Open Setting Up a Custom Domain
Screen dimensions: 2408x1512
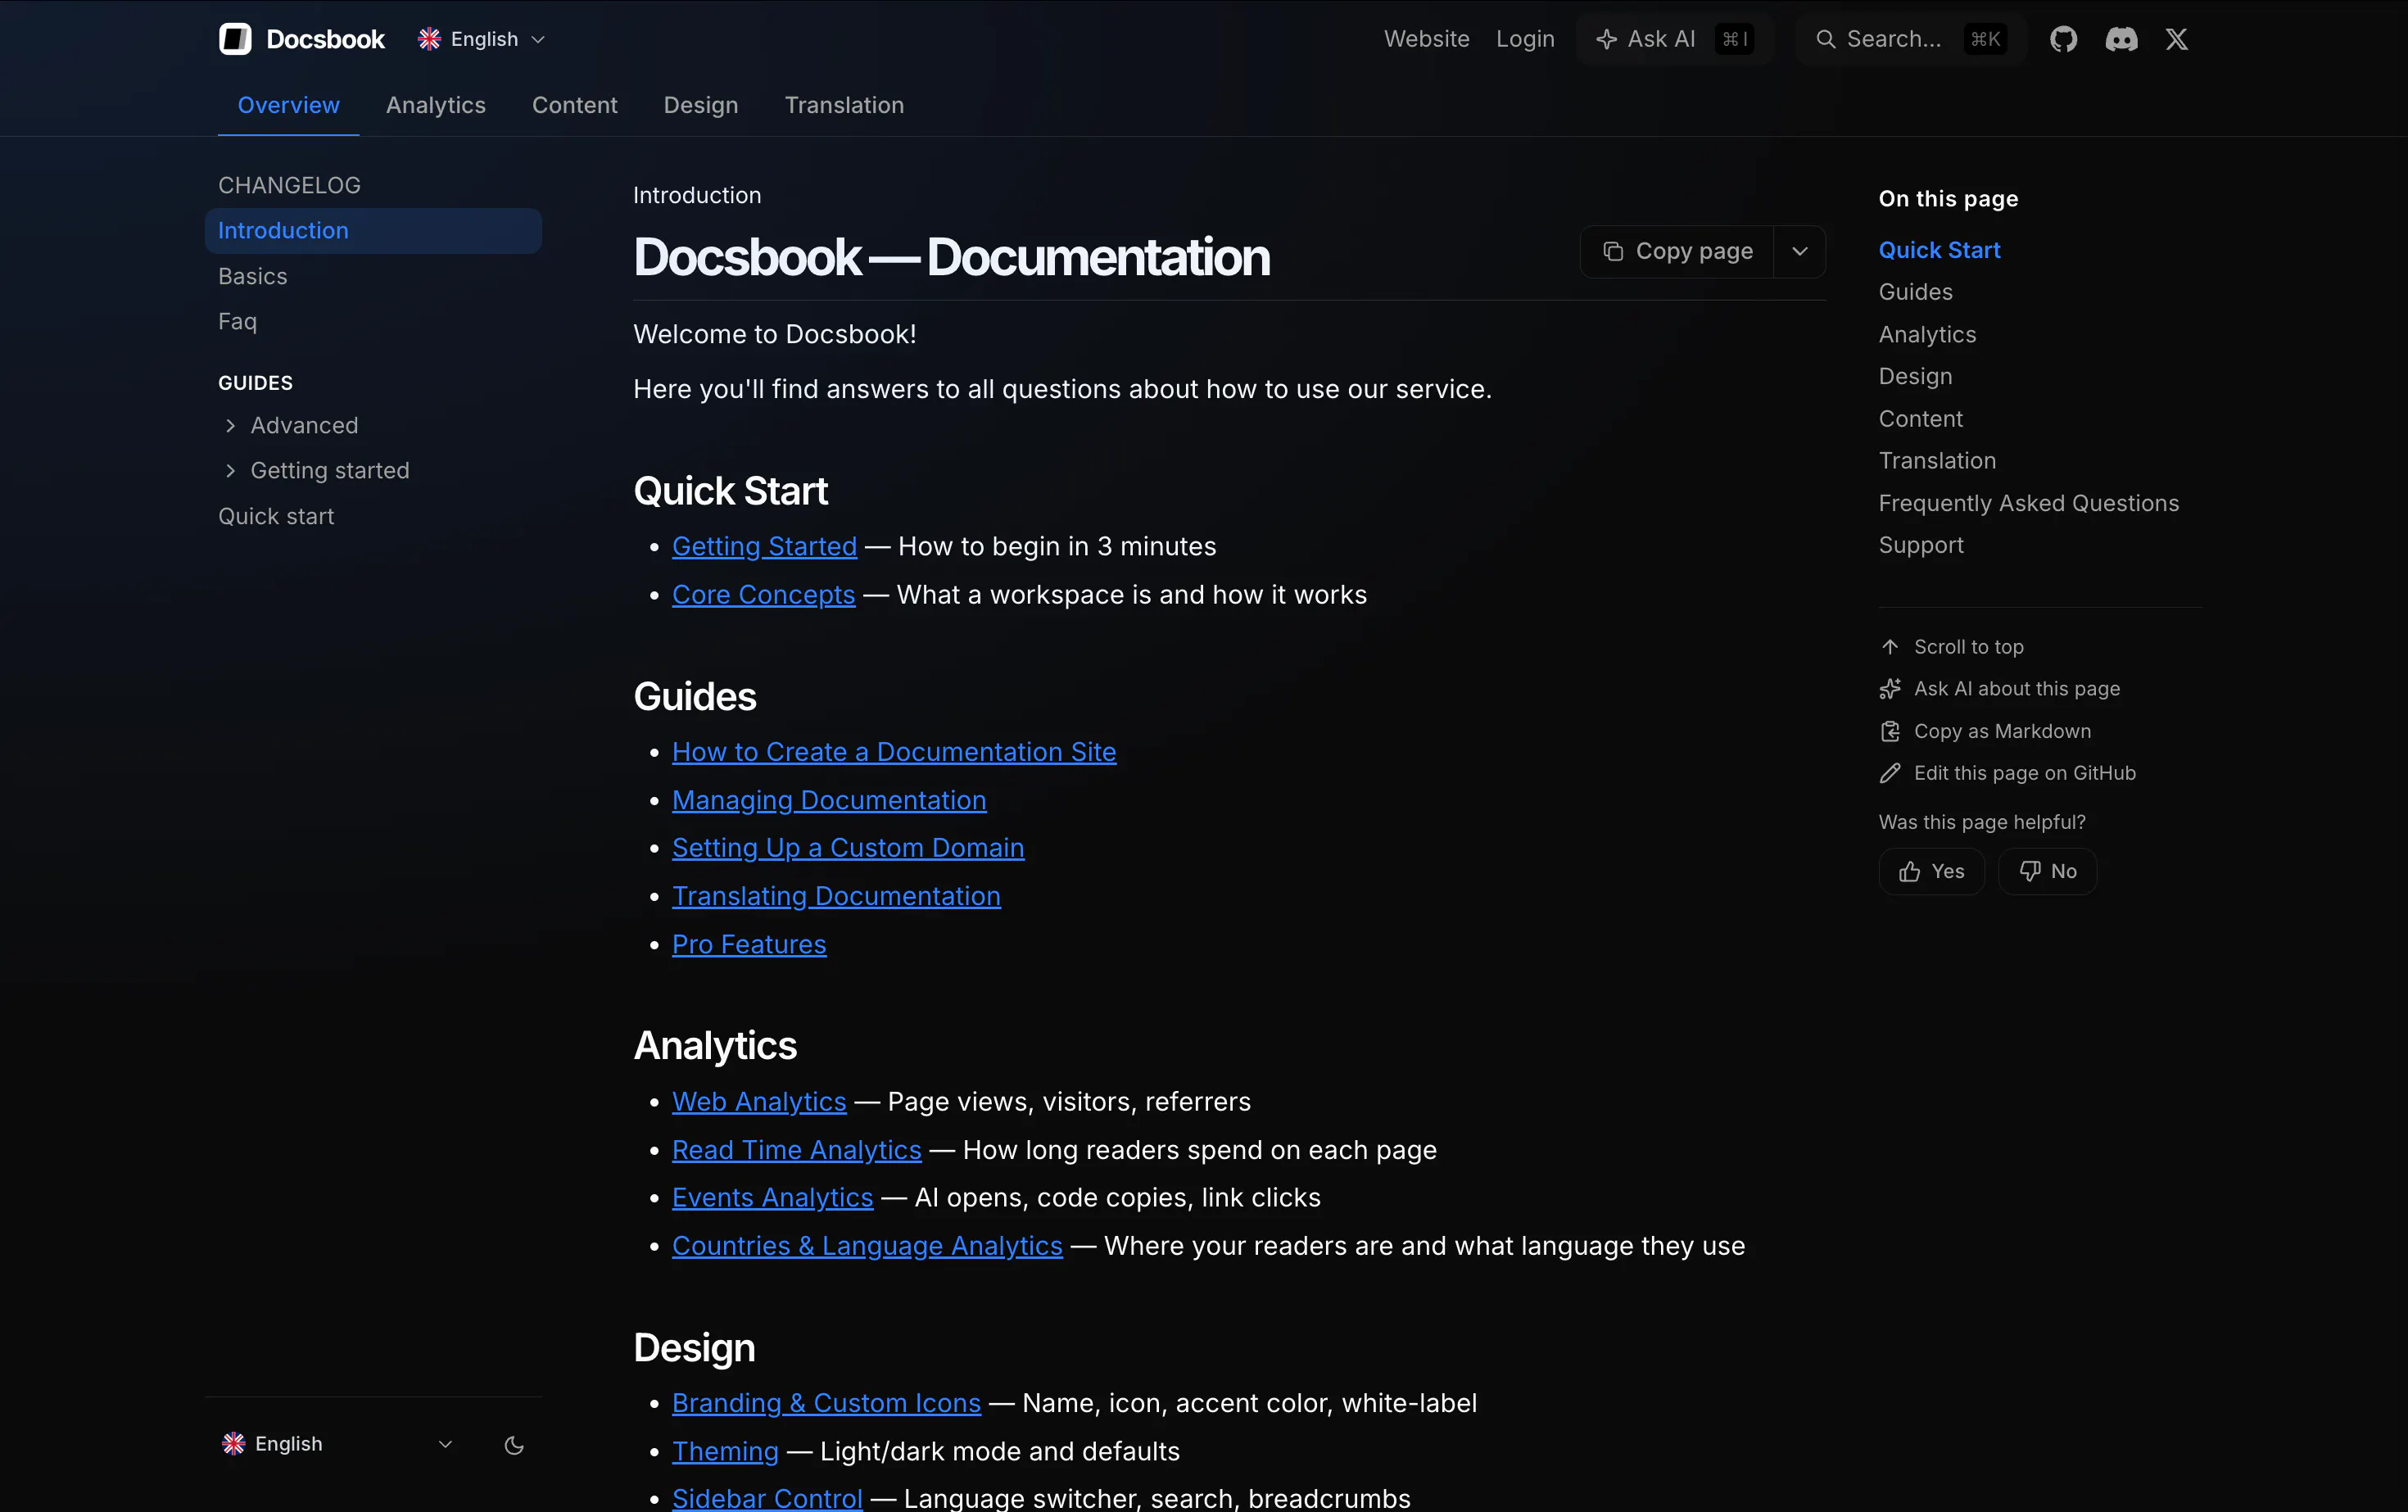tap(848, 848)
